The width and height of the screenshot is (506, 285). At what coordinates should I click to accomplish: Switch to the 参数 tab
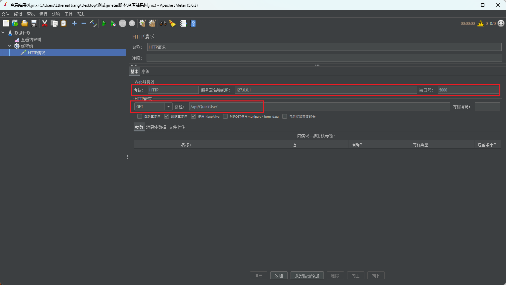139,127
